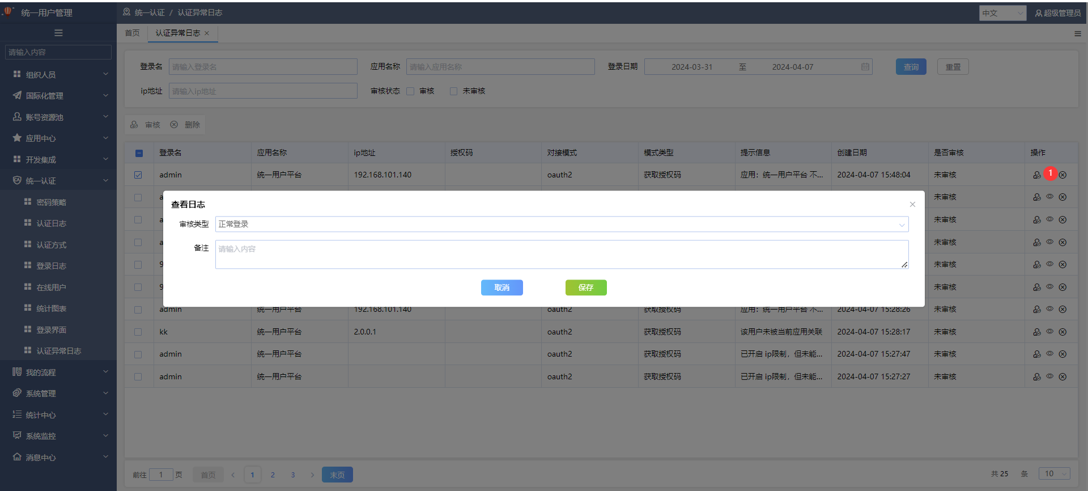Screen dimensions: 1088x491
Task: View the log for the 15:27:47 row
Action: pyautogui.click(x=1049, y=354)
